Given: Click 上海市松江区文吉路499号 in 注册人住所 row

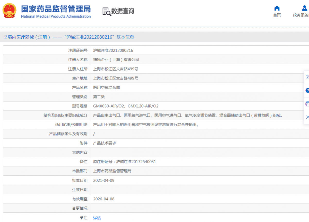Looking at the screenshot, I should click(x=116, y=69).
